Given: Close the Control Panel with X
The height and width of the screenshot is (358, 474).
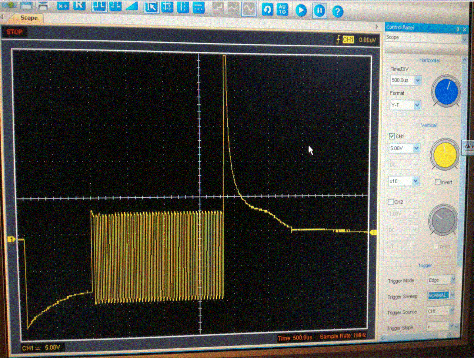Looking at the screenshot, I should [x=464, y=29].
